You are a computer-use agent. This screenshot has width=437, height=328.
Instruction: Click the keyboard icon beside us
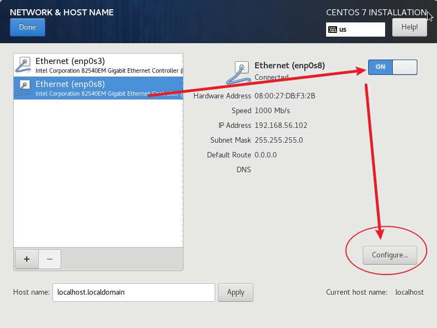click(333, 30)
